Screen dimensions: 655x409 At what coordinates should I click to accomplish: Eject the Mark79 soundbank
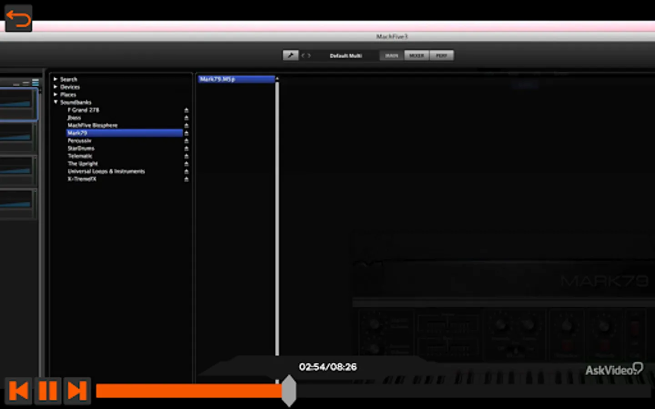[186, 133]
